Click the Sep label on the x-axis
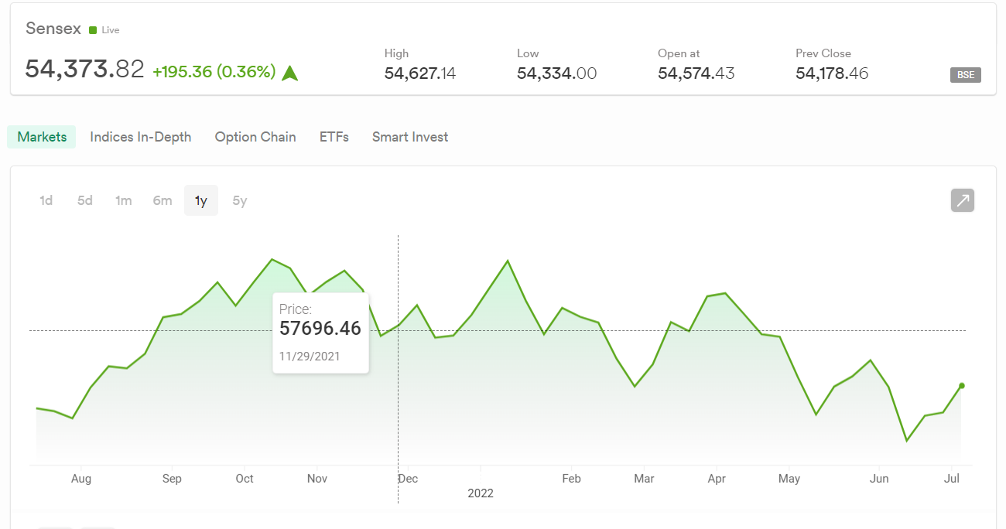Image resolution: width=1006 pixels, height=529 pixels. [x=172, y=479]
